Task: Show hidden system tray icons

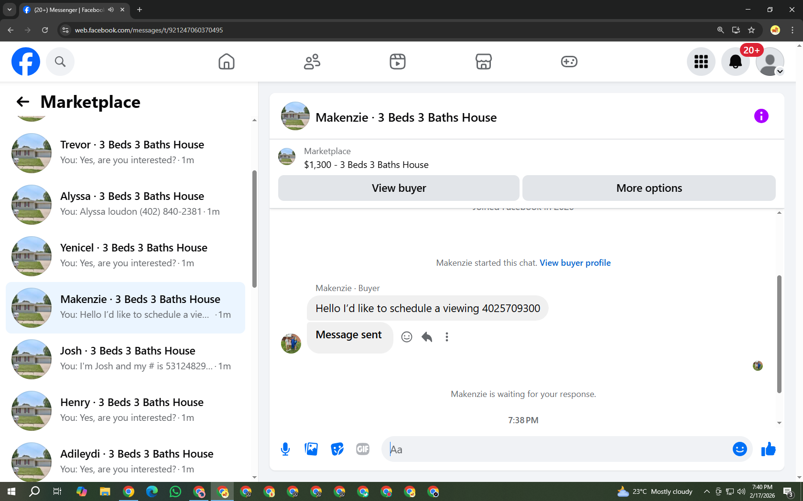Action: 706,491
